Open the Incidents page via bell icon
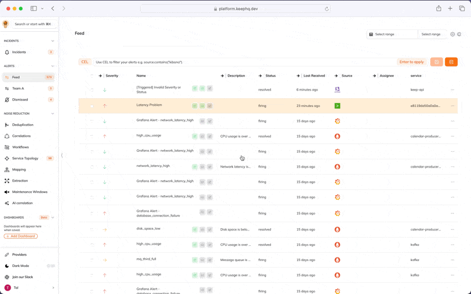 (7, 52)
